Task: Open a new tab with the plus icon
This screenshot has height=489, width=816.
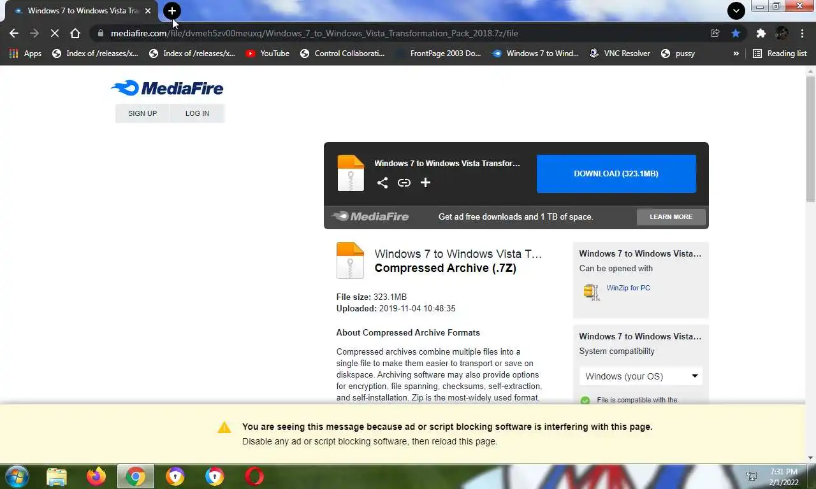Action: click(172, 11)
